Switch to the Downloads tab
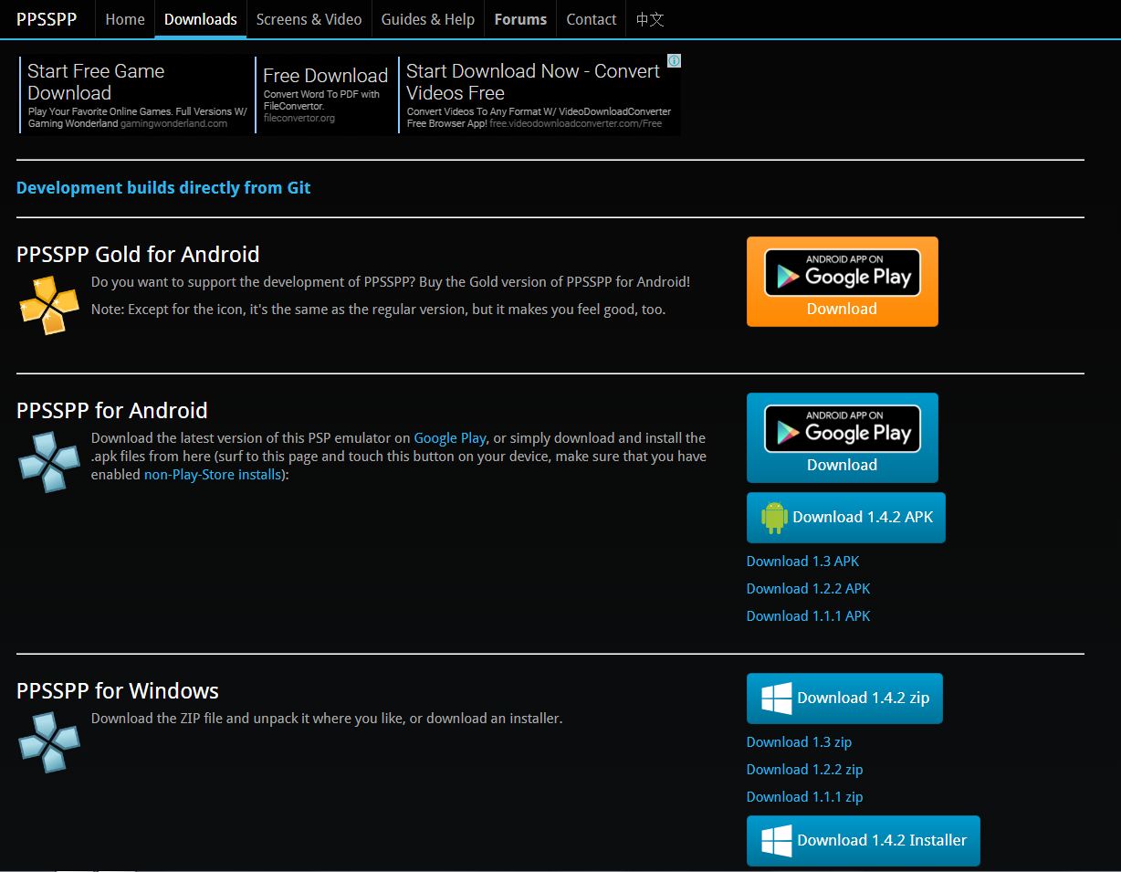 [200, 18]
